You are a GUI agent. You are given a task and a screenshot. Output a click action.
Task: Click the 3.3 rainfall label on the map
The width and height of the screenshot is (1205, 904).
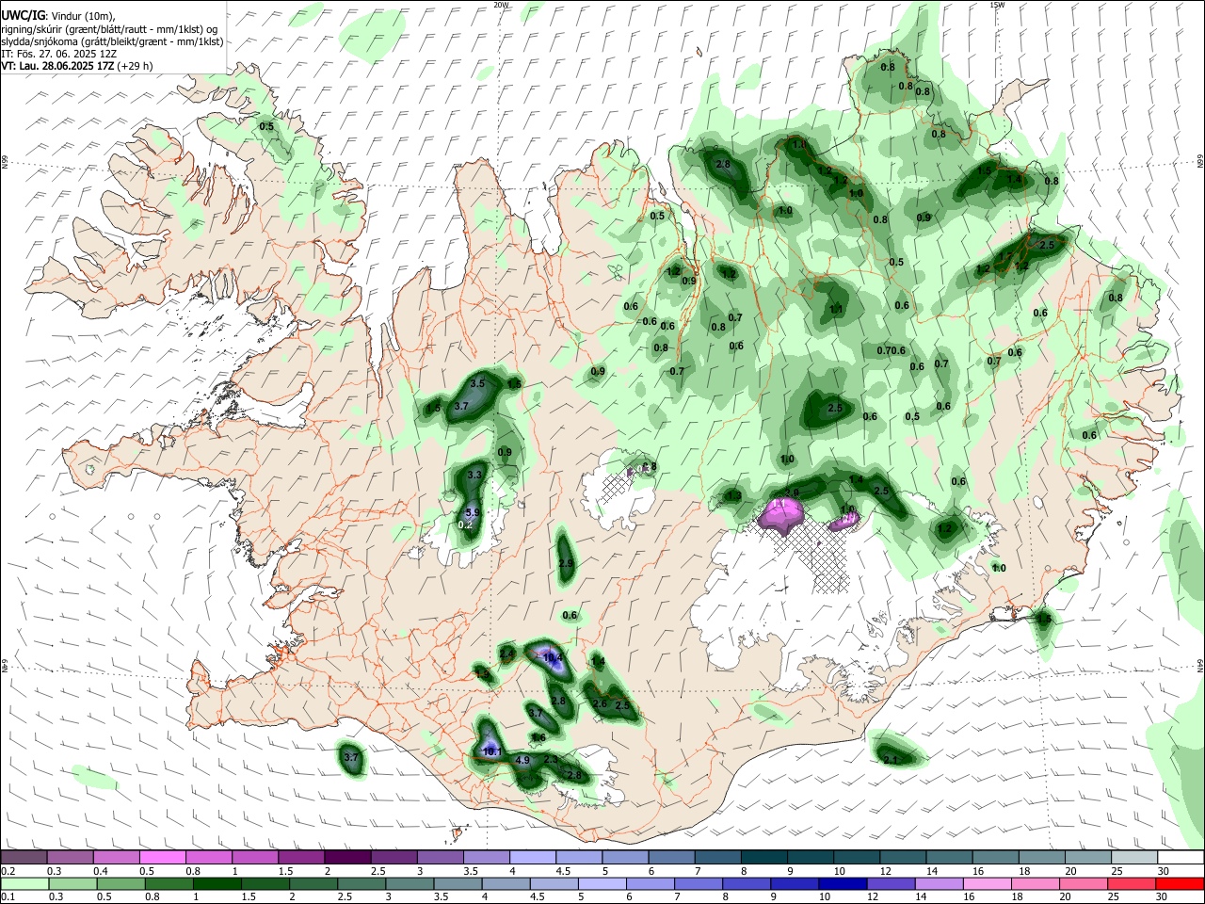pos(474,475)
